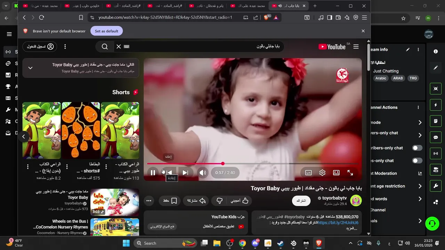This screenshot has height=250, width=445.
Task: Toggle the Brave sidebar panel
Action: coord(329,17)
